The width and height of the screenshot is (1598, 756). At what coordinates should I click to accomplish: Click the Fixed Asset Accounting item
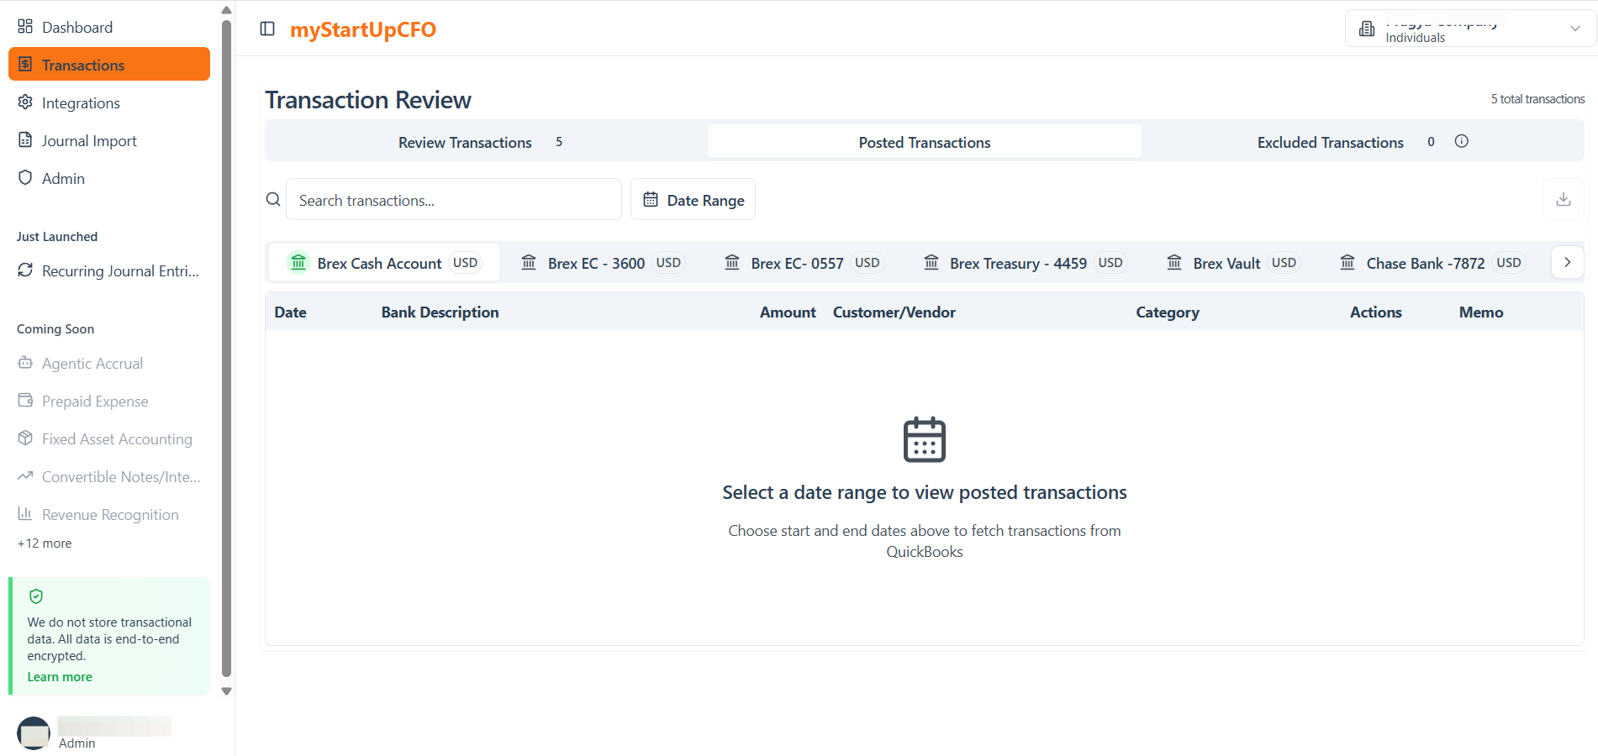[109, 438]
